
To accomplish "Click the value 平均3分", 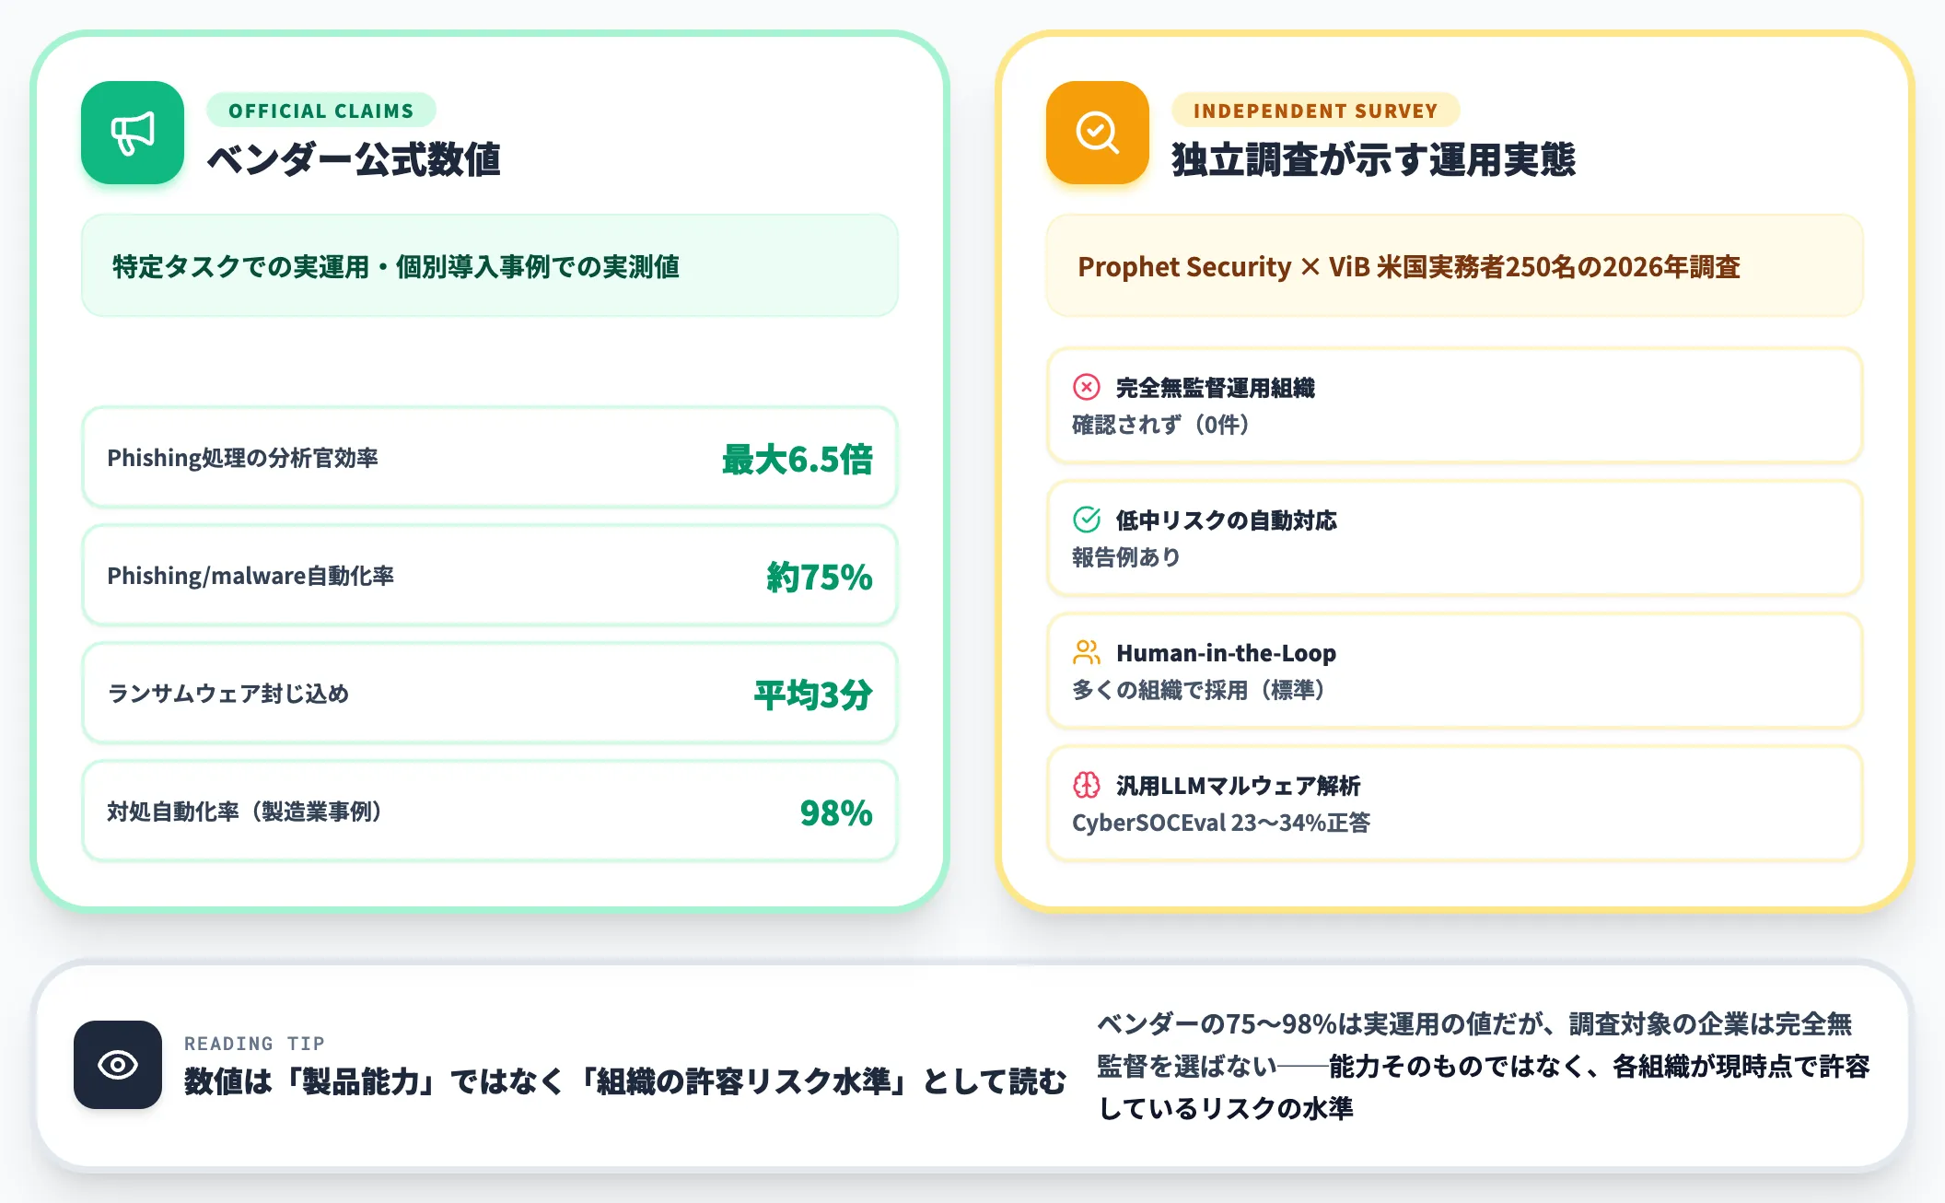I will [x=813, y=695].
